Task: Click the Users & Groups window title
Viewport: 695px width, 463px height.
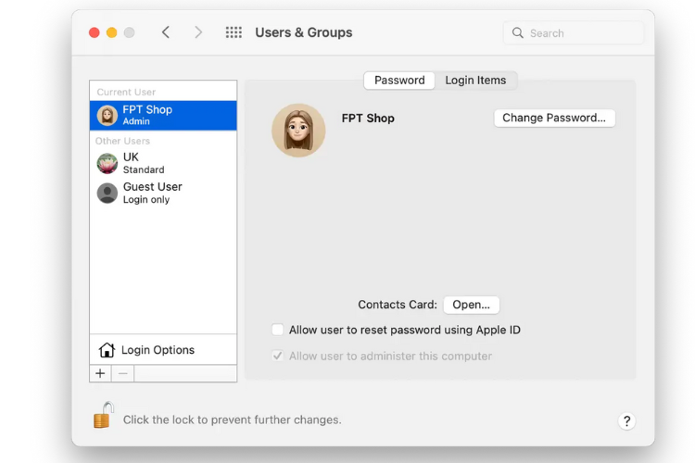Action: tap(304, 32)
